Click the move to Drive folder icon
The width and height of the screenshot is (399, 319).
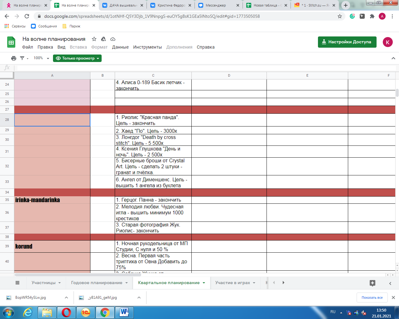click(x=103, y=39)
